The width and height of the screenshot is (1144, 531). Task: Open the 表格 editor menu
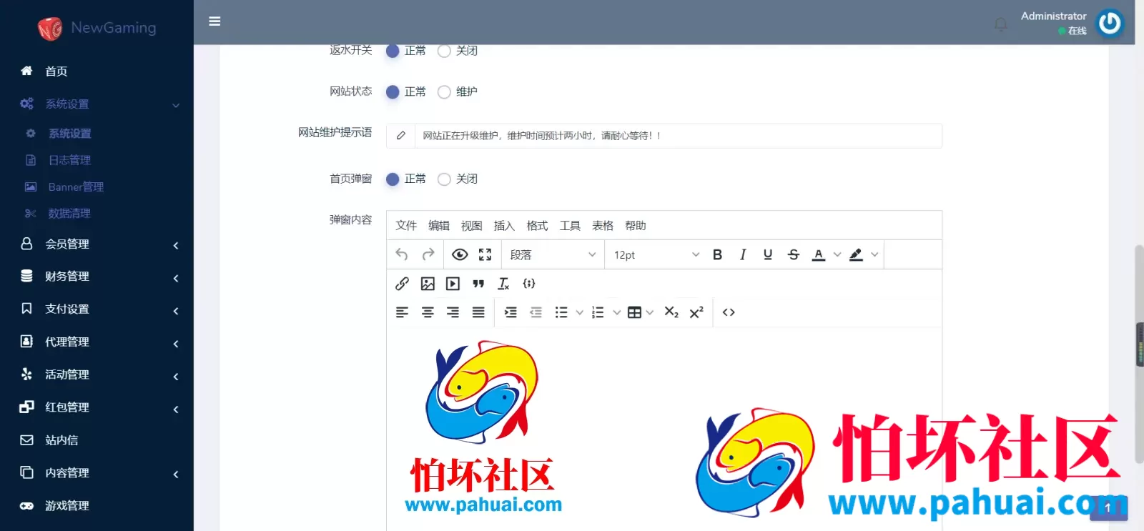point(603,226)
